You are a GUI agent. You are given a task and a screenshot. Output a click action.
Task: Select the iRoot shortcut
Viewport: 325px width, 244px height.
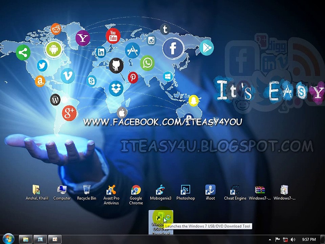tap(210, 192)
